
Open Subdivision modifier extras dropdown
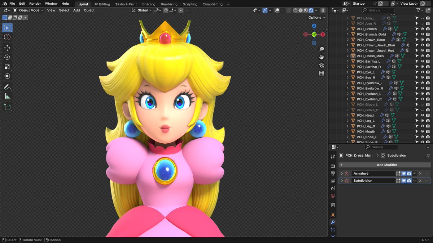pyautogui.click(x=415, y=181)
